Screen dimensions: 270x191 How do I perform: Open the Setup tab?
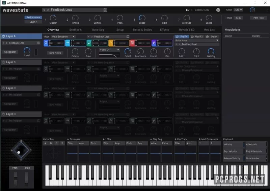pyautogui.click(x=120, y=30)
